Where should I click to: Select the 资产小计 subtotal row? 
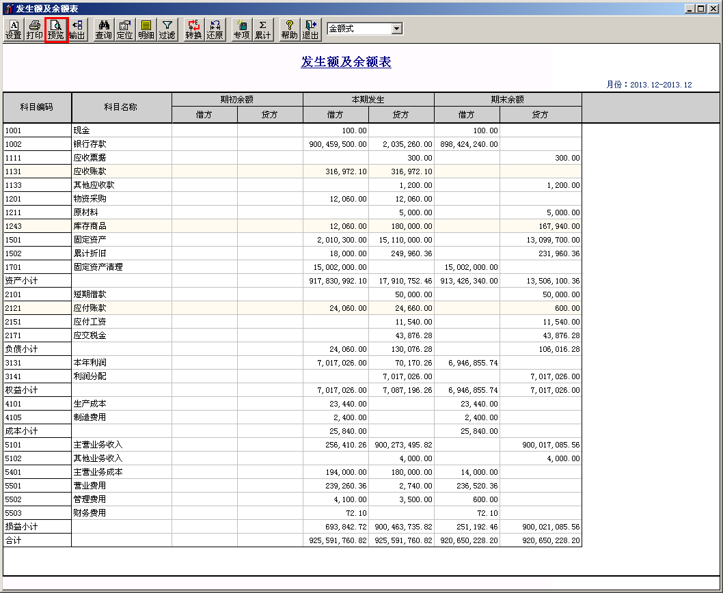click(x=292, y=281)
